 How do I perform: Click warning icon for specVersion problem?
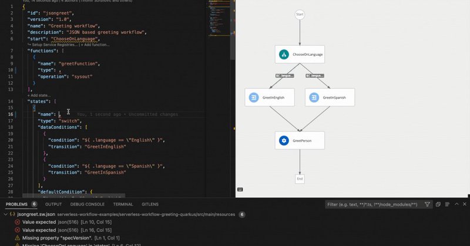coord(18,238)
